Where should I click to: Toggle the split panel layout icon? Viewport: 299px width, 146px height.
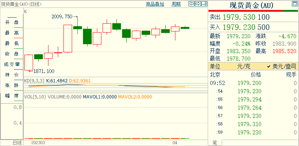click(204, 4)
